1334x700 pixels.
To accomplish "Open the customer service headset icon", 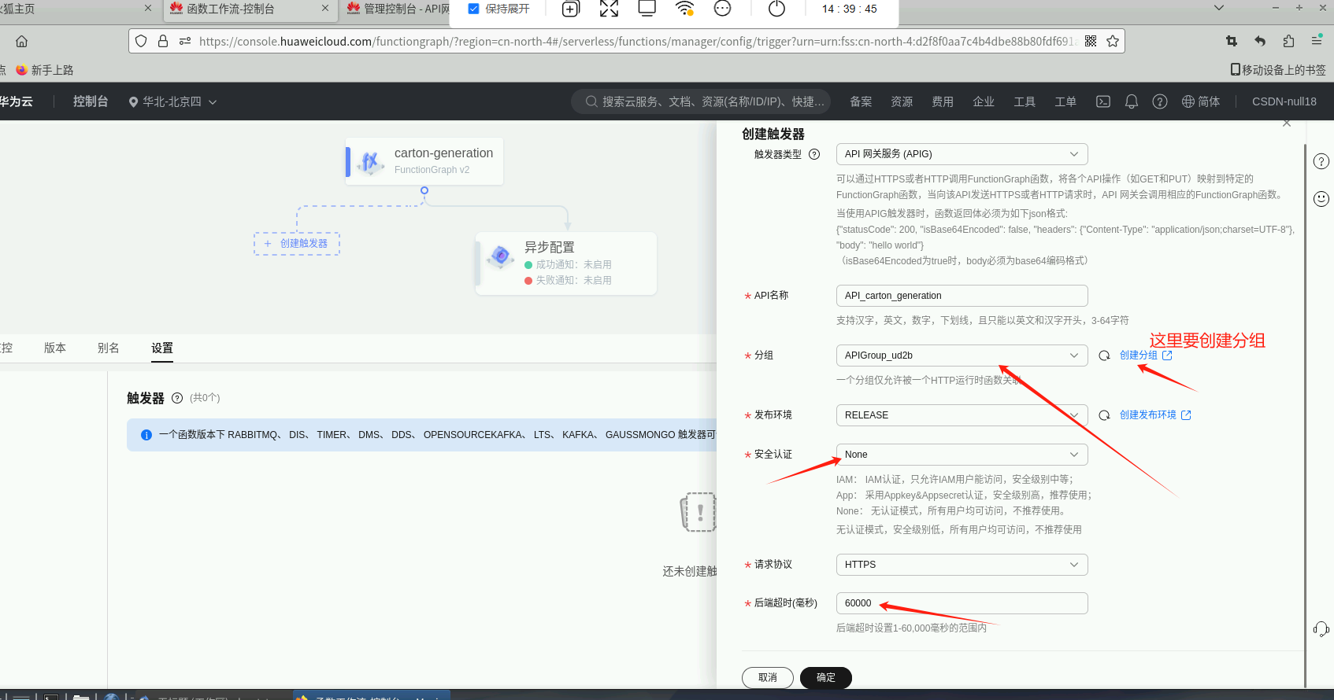I will 1321,629.
